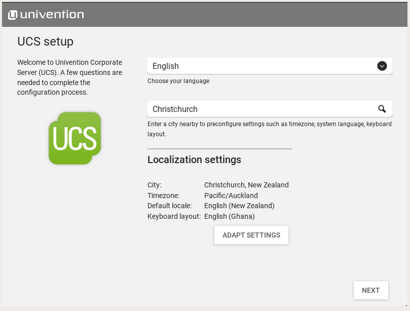Click the Pacific/Auckland timezone value
Image resolution: width=410 pixels, height=311 pixels.
coord(231,196)
